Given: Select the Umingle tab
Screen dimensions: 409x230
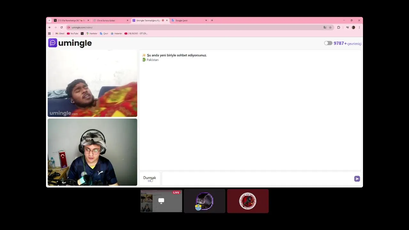Looking at the screenshot, I should (150, 20).
